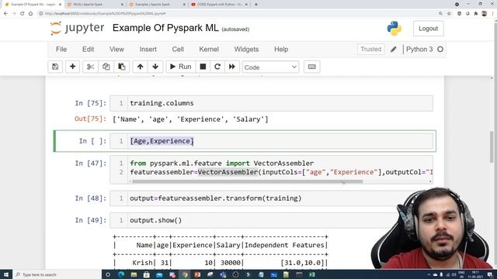This screenshot has height=279, width=497.
Task: Restart kernel and run all icon
Action: [x=232, y=67]
